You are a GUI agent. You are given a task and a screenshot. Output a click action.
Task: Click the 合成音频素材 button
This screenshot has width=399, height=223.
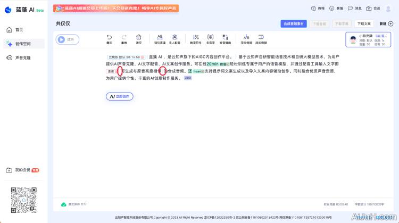click(x=294, y=24)
